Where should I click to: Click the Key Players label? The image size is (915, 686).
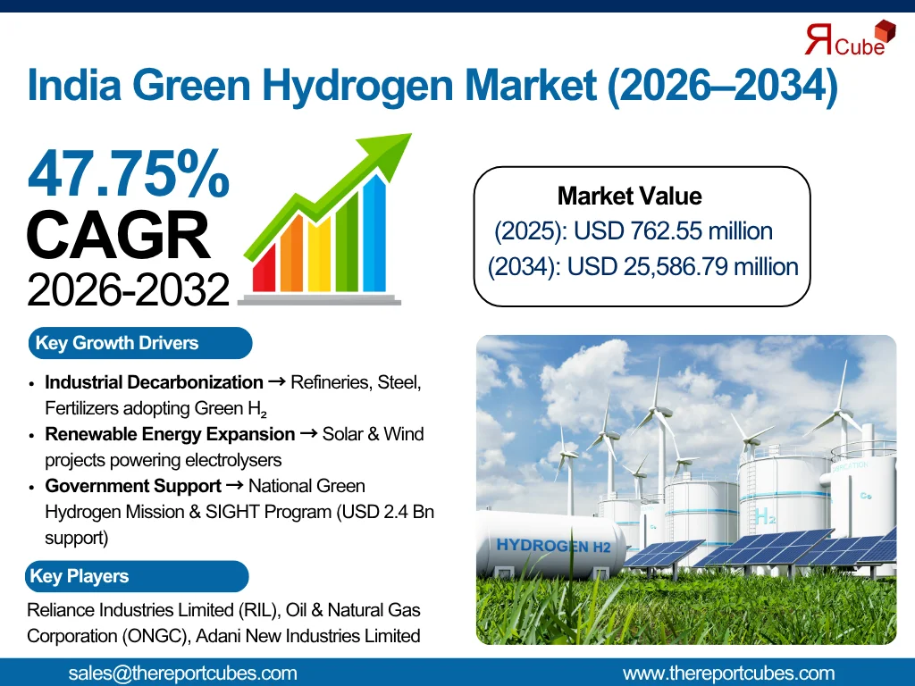pyautogui.click(x=80, y=576)
